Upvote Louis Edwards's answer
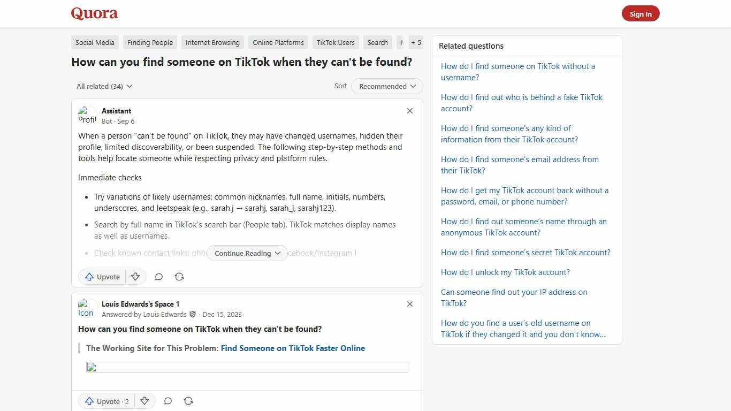The image size is (731, 411). click(106, 401)
